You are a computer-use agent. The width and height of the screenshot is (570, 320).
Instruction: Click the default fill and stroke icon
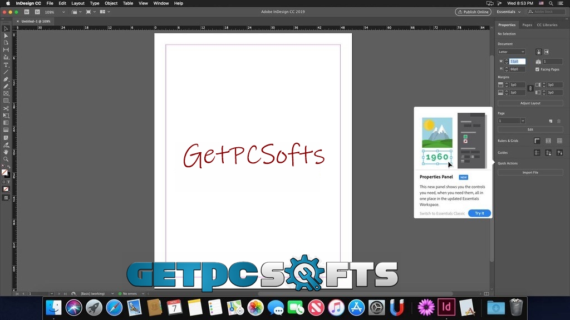click(3, 167)
